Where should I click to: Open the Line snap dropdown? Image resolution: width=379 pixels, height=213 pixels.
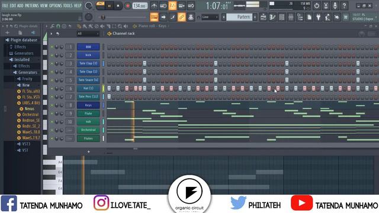210,17
